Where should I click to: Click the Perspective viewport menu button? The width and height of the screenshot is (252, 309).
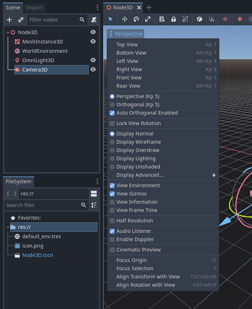click(125, 34)
